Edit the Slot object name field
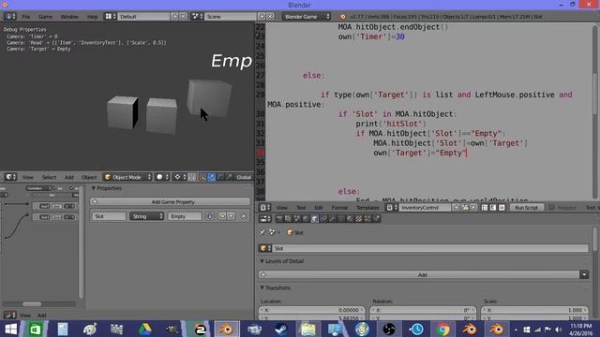600x337 pixels. pyautogui.click(x=430, y=248)
